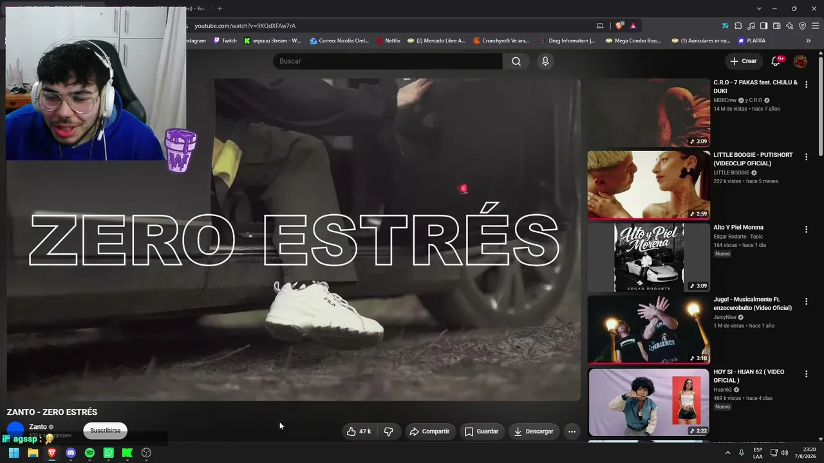Open the Mercado Libre bookmark
Image resolution: width=824 pixels, height=463 pixels.
(436, 41)
